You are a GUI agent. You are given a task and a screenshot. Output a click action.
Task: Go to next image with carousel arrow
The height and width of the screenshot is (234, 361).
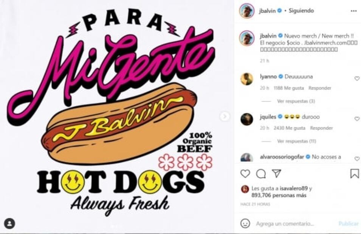[225, 117]
